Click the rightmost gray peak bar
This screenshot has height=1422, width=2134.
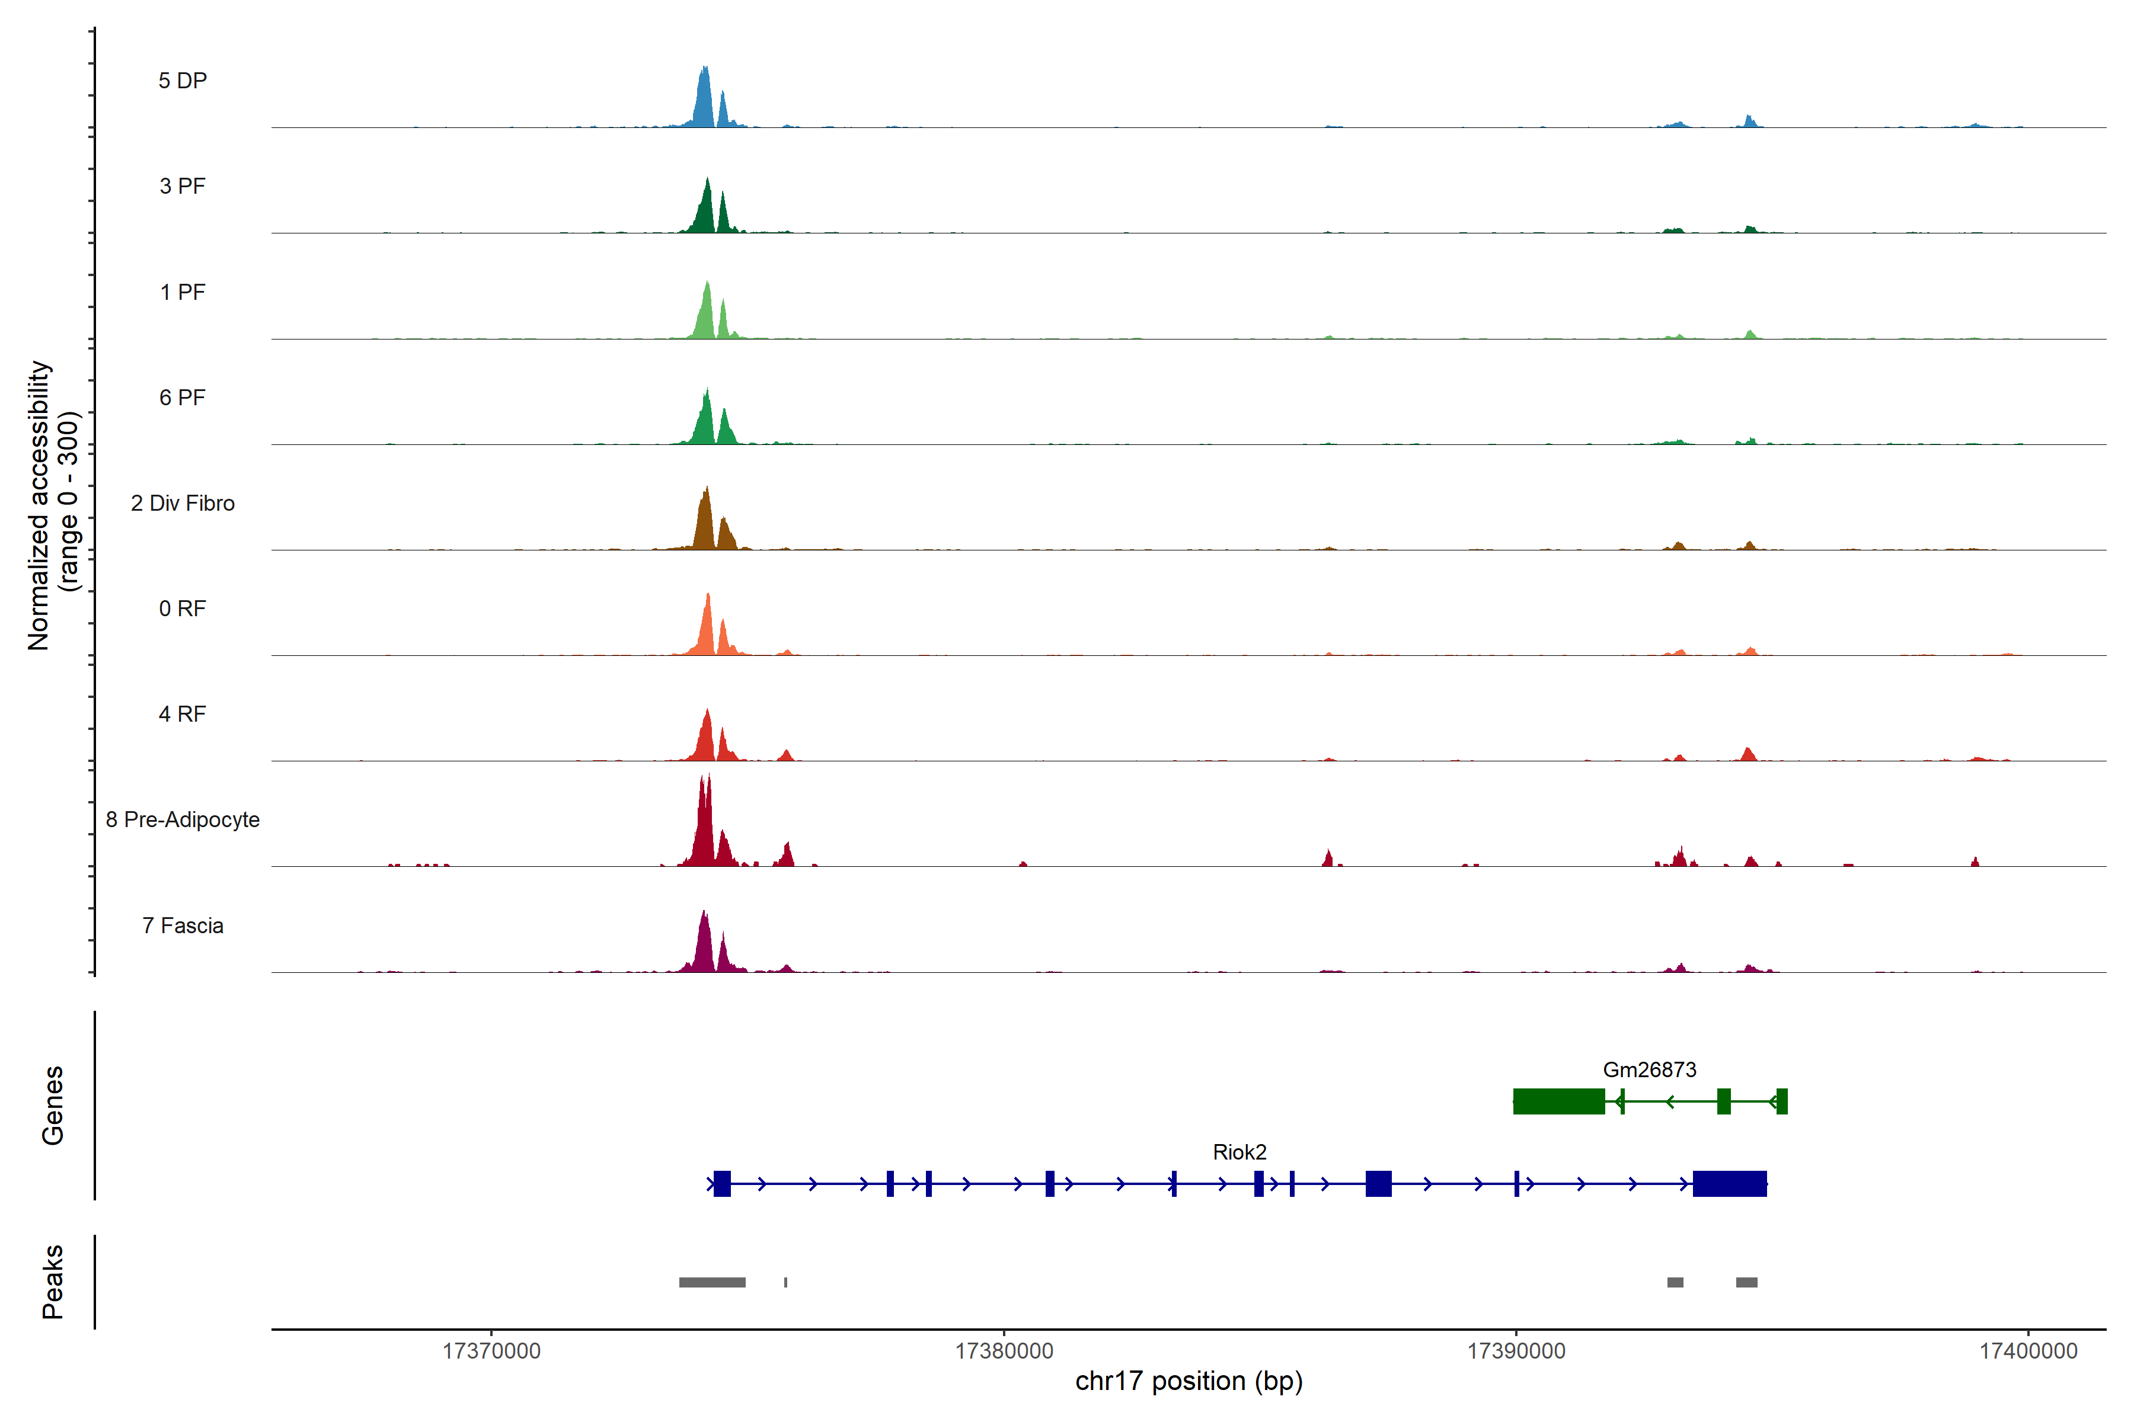pos(1746,1282)
